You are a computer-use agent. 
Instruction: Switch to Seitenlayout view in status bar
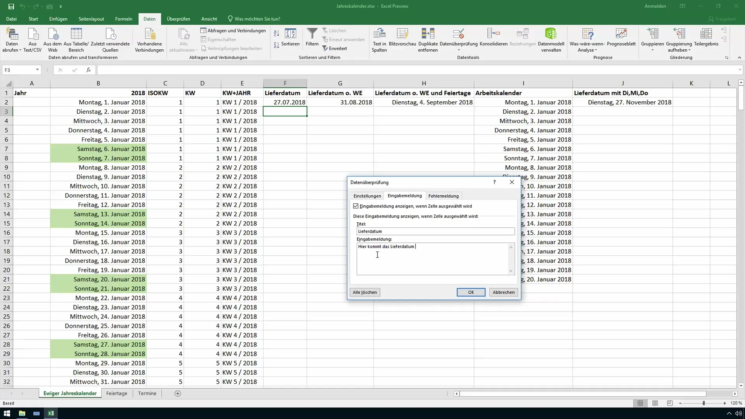tap(655, 403)
